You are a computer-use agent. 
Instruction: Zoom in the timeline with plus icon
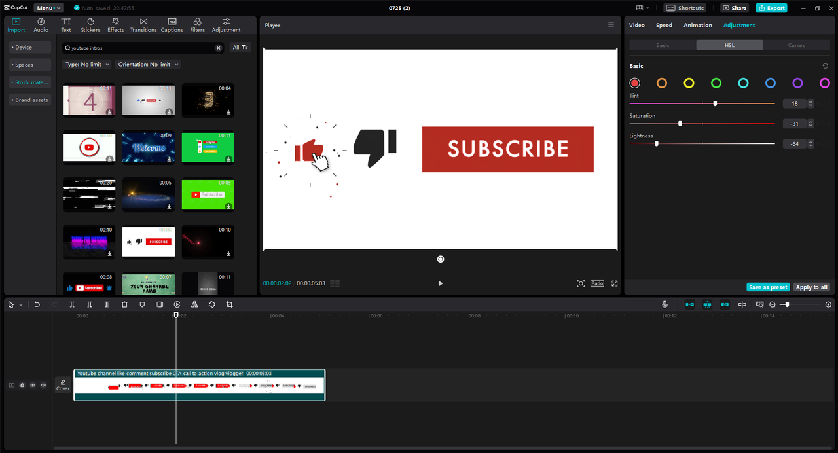828,304
